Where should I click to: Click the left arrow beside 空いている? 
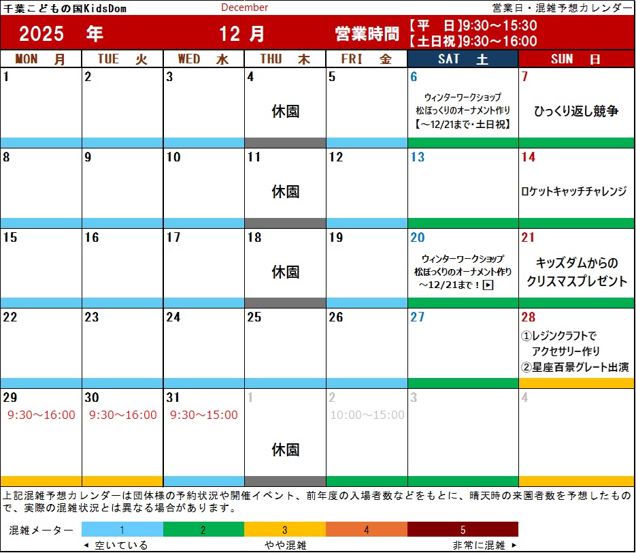tap(86, 546)
